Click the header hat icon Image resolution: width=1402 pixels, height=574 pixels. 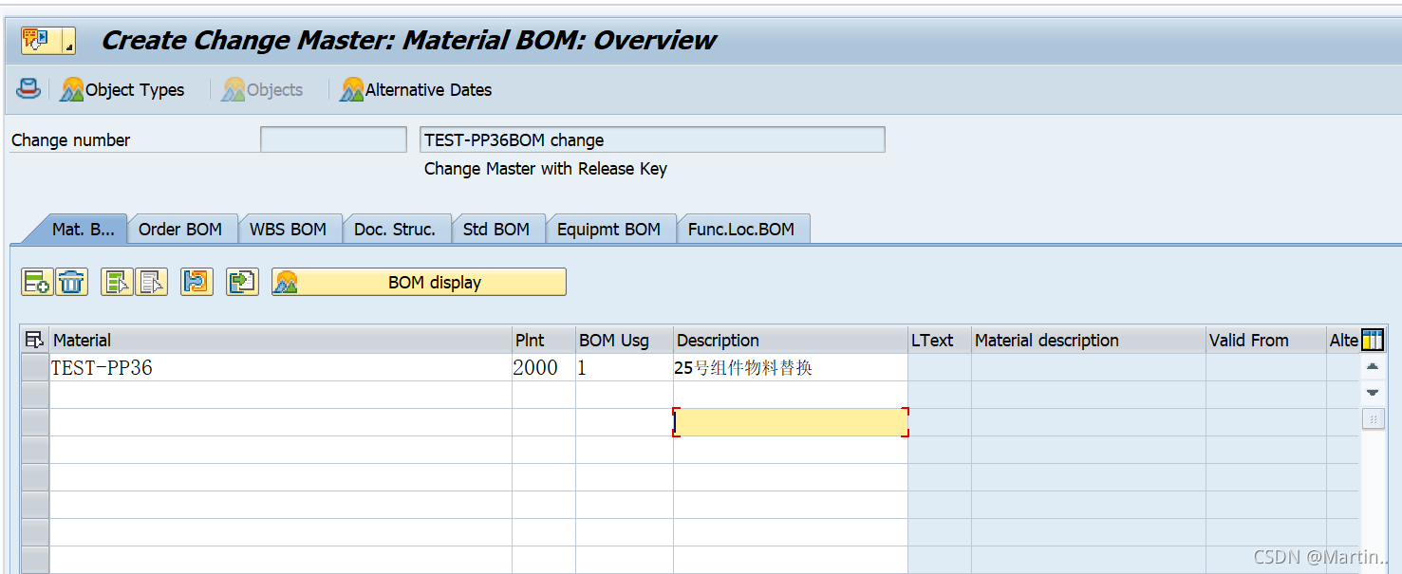29,89
